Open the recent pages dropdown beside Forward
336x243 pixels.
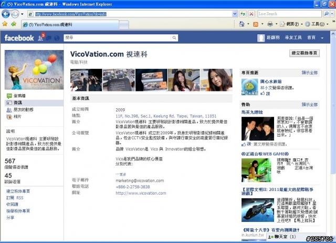tap(22, 14)
